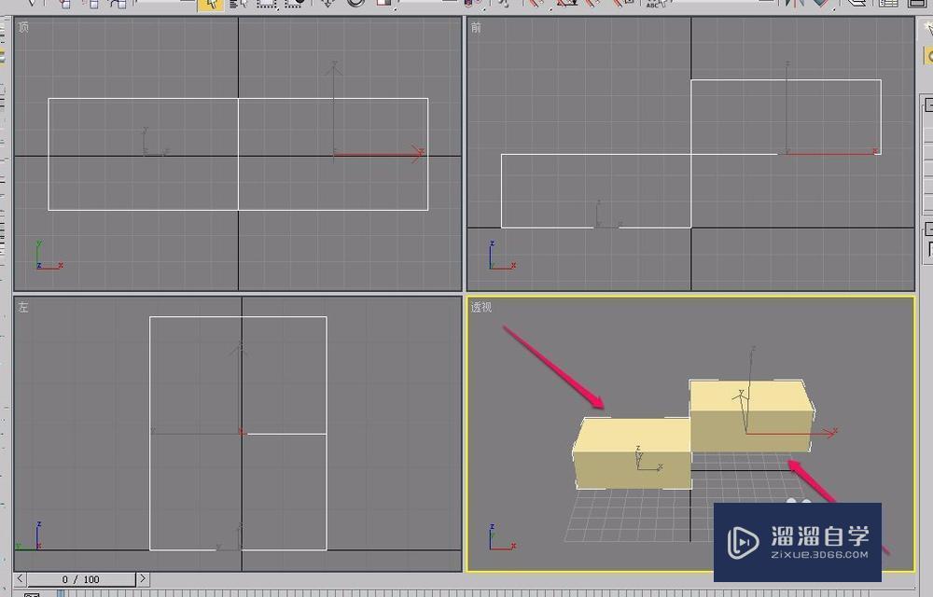
Task: Grab the time slider showing 0 / 100
Action: coord(81,579)
